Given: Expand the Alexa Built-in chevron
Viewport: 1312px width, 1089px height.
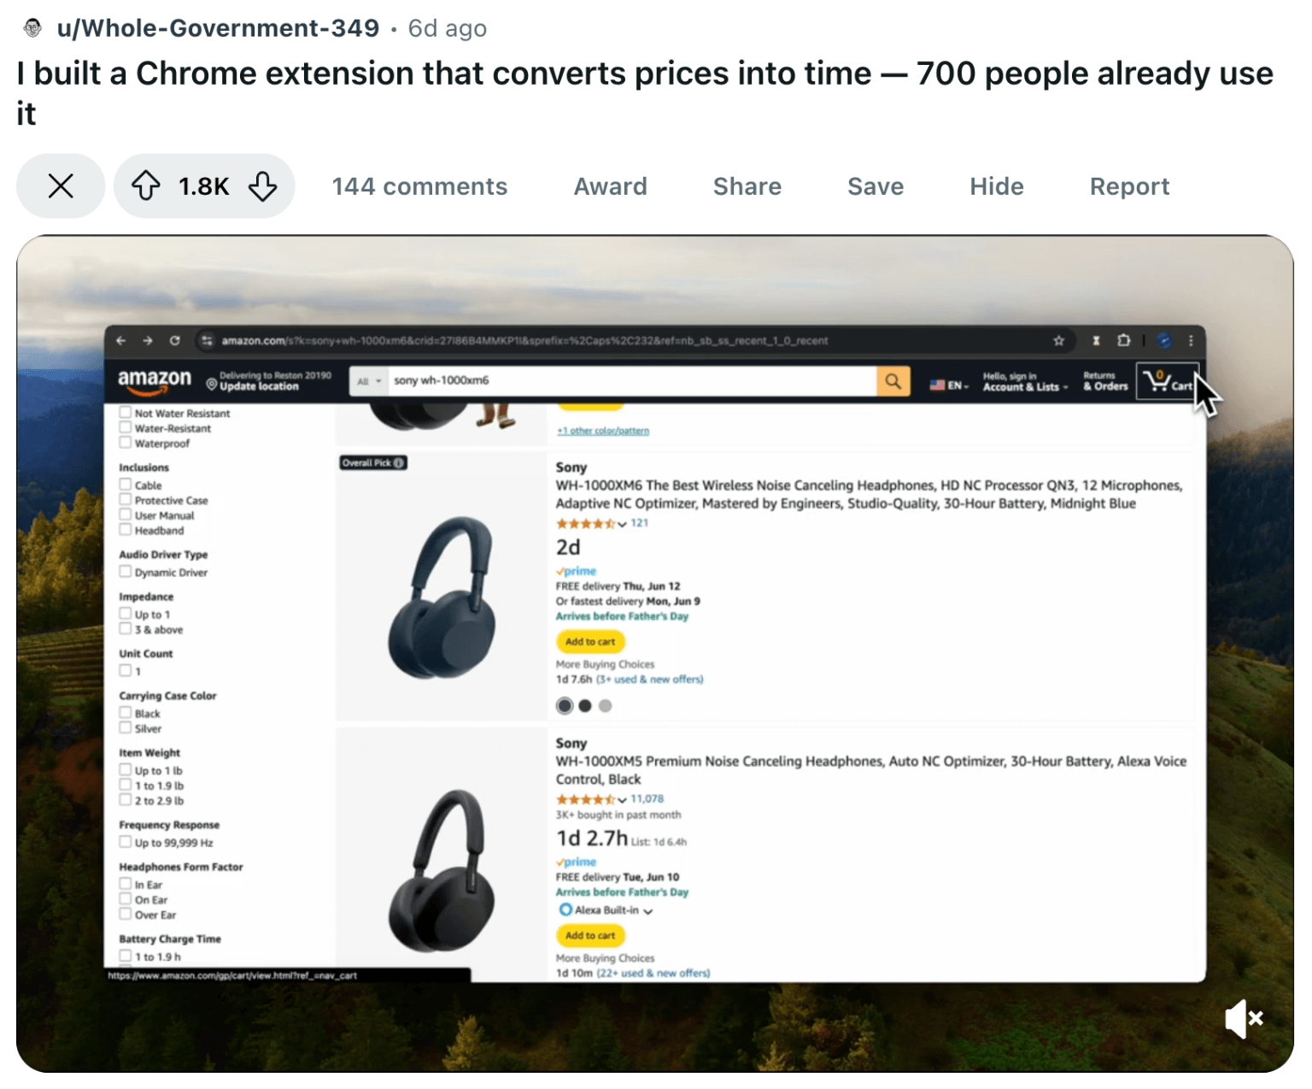Looking at the screenshot, I should tap(647, 910).
